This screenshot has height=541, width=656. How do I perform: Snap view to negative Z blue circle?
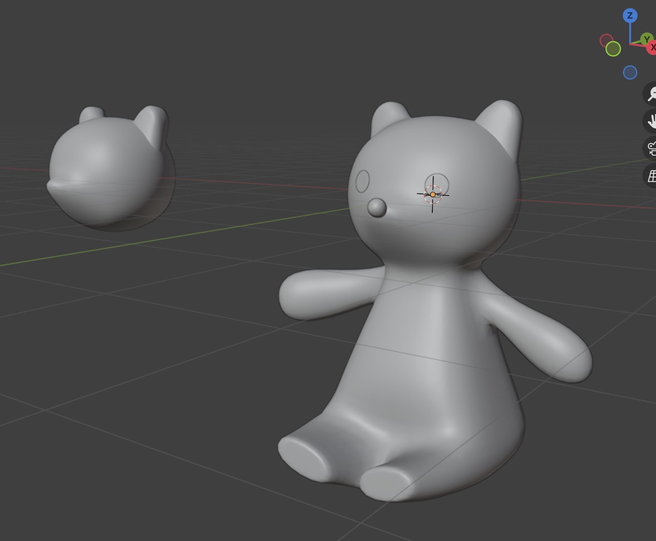(630, 73)
